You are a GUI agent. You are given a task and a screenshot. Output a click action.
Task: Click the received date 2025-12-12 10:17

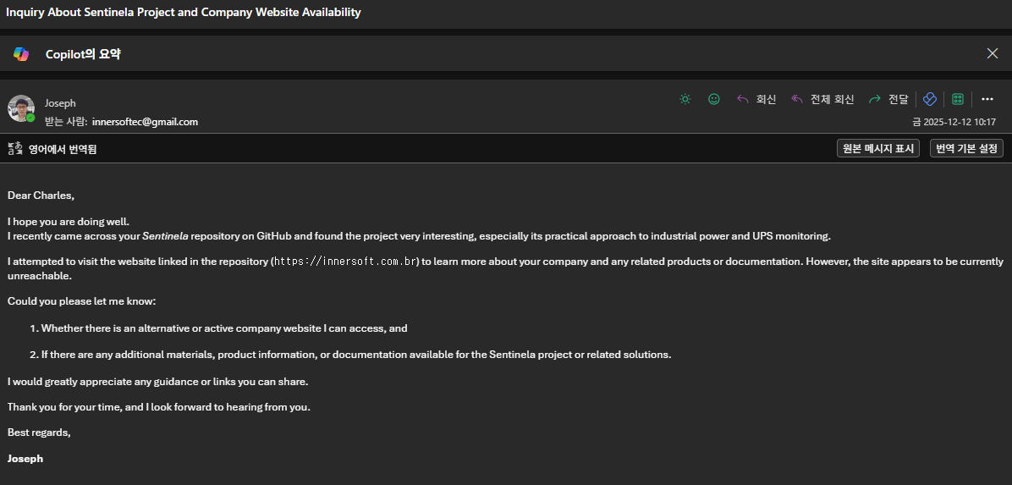(960, 122)
